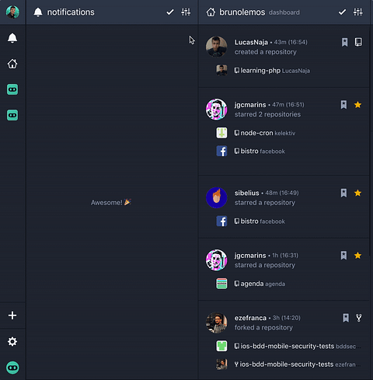Viewport: 373px width, 380px height.
Task: Click the plus icon to add column
Action: point(12,316)
